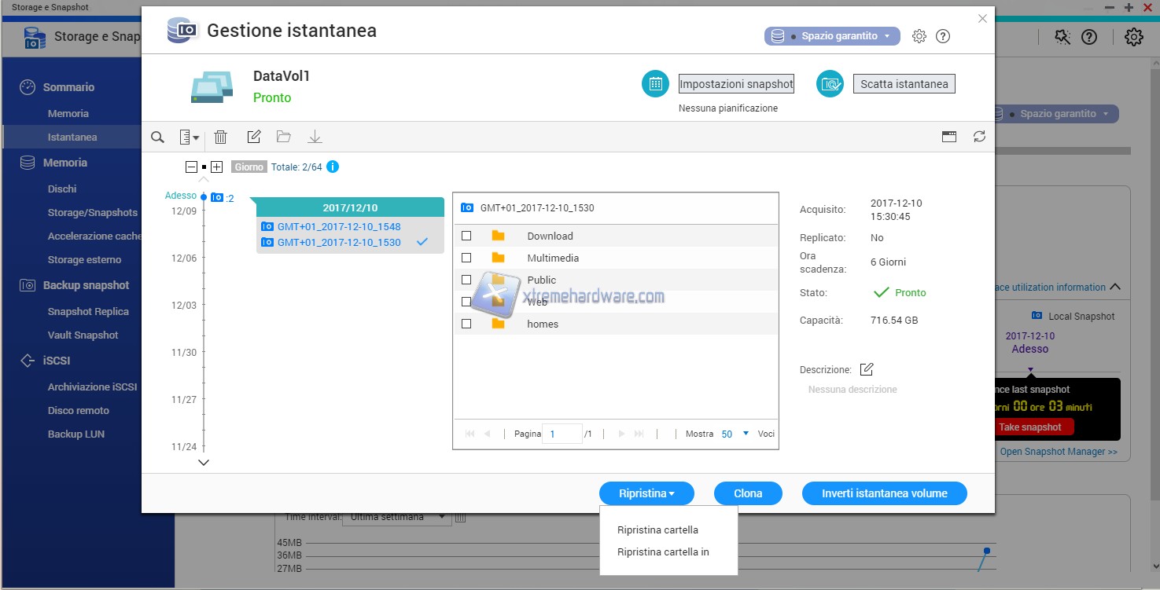Open the Spazio garantito dropdown
The height and width of the screenshot is (590, 1160).
(x=832, y=36)
